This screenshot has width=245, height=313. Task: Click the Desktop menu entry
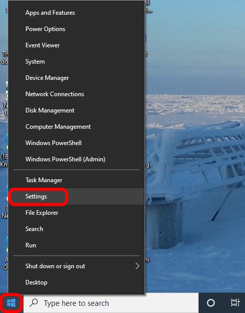[x=76, y=282]
